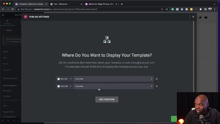Click the Twitter icon in the page preview

(200, 18)
